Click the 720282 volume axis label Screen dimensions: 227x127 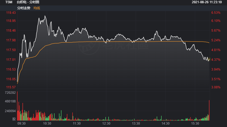(10, 93)
